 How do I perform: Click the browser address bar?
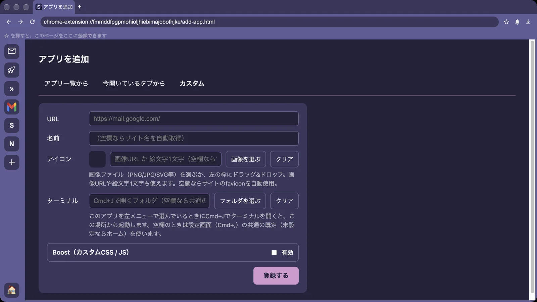(270, 22)
